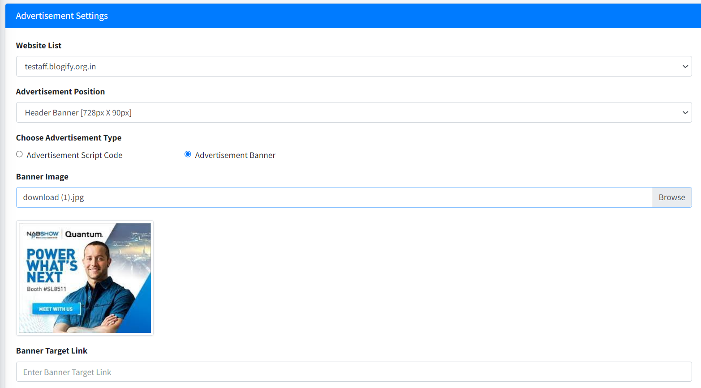
Task: Open the Advertisement Position dropdown
Action: click(354, 112)
